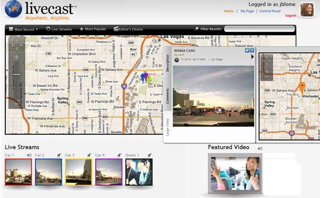Click the jblome profile avatar
Viewport: 320px width, 198px height.
tap(307, 10)
